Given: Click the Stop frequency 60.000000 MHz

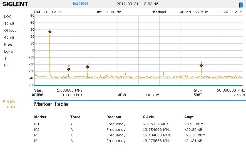Looking at the screenshot, I should pos(231,90).
